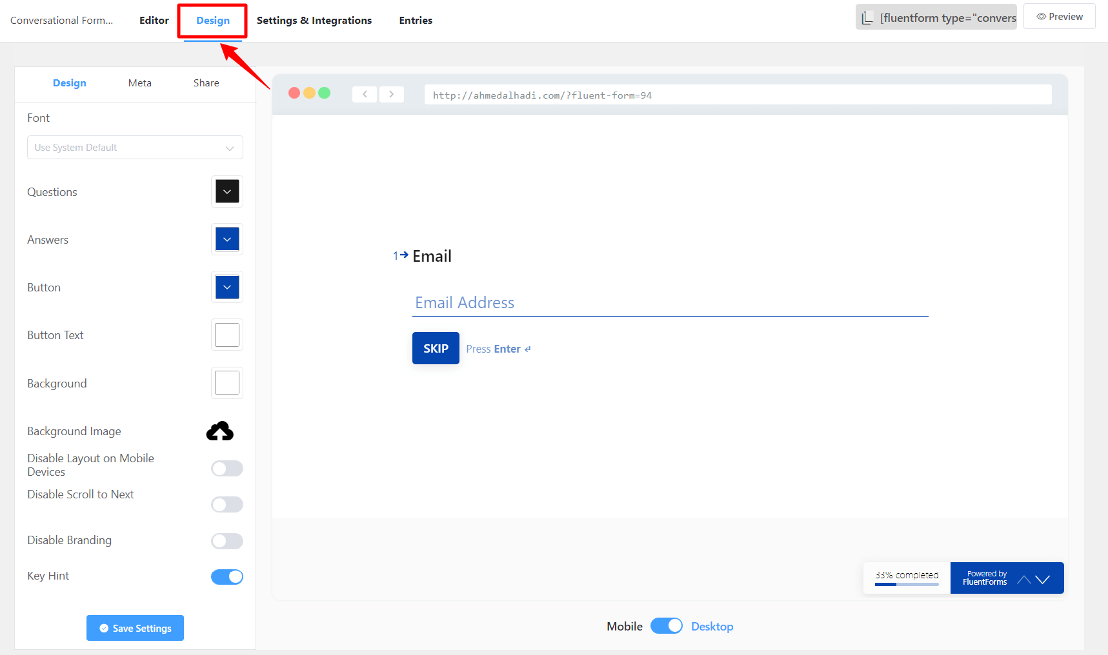Click the Desktop label
The width and height of the screenshot is (1108, 655).
[712, 627]
